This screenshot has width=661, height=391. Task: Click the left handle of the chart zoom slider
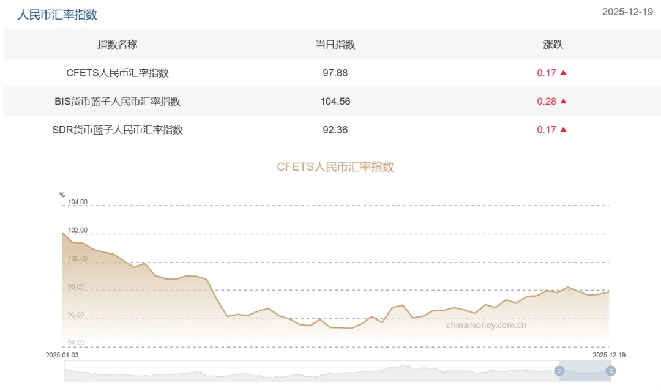tap(559, 371)
